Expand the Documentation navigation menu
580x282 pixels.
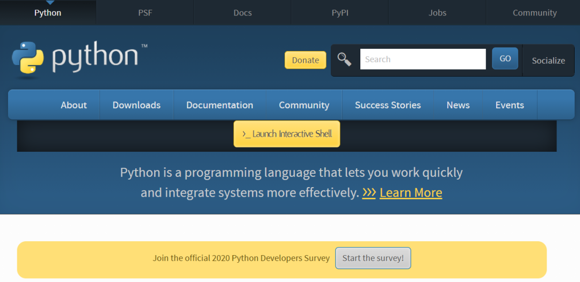coord(220,105)
